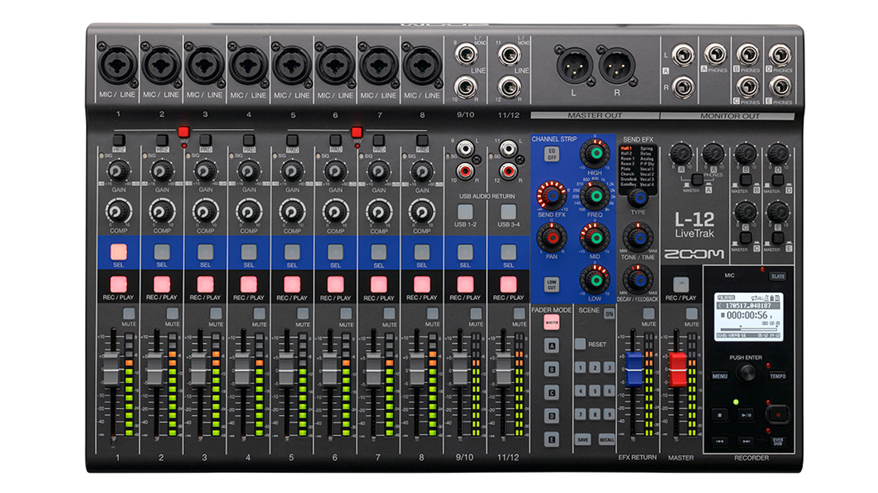Image resolution: width=878 pixels, height=493 pixels.
Task: Toggle the Hi-Z switch on channel 1
Action: tap(119, 140)
